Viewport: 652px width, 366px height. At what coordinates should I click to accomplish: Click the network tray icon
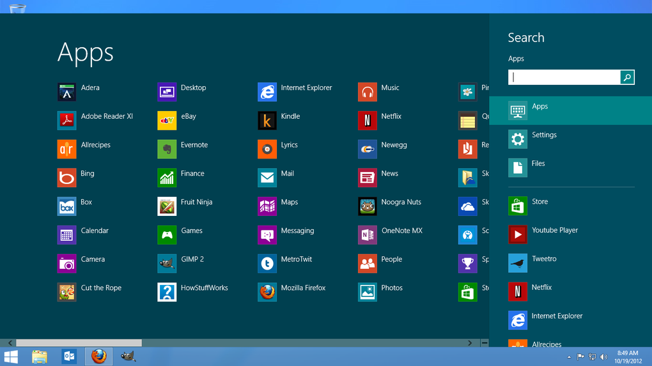[592, 357]
